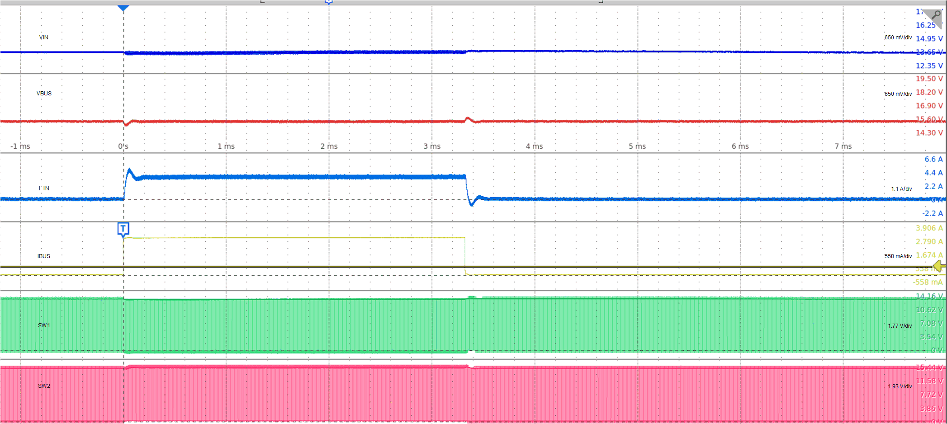The width and height of the screenshot is (947, 424).
Task: Click the 2.790 A axis value
Action: pos(929,242)
